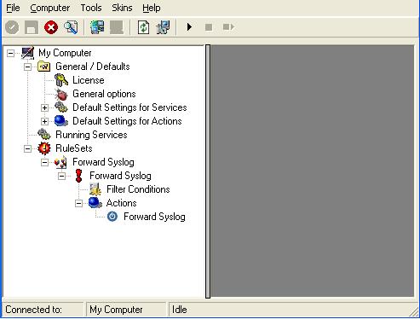This screenshot has height=319, width=420.
Task: Click the computer settings export toolbar icon
Action: 163,27
